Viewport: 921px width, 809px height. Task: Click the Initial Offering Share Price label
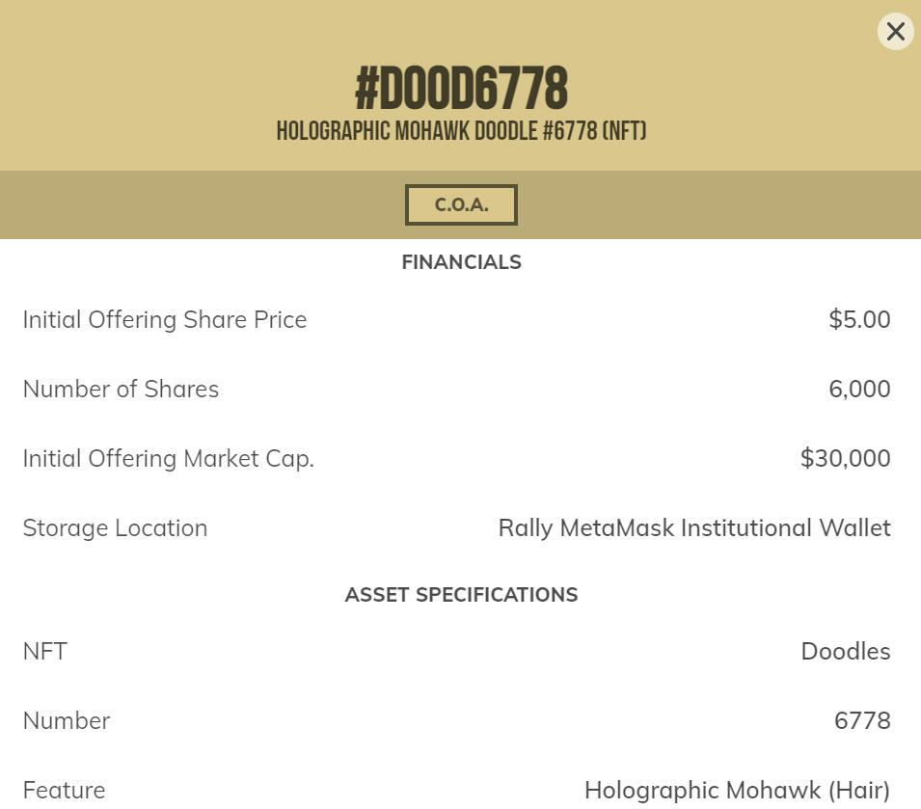tap(165, 320)
